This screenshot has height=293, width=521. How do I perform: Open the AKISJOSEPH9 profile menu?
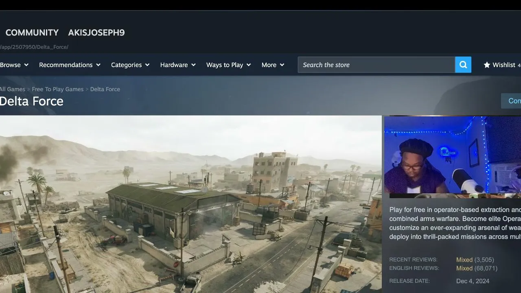pos(96,33)
